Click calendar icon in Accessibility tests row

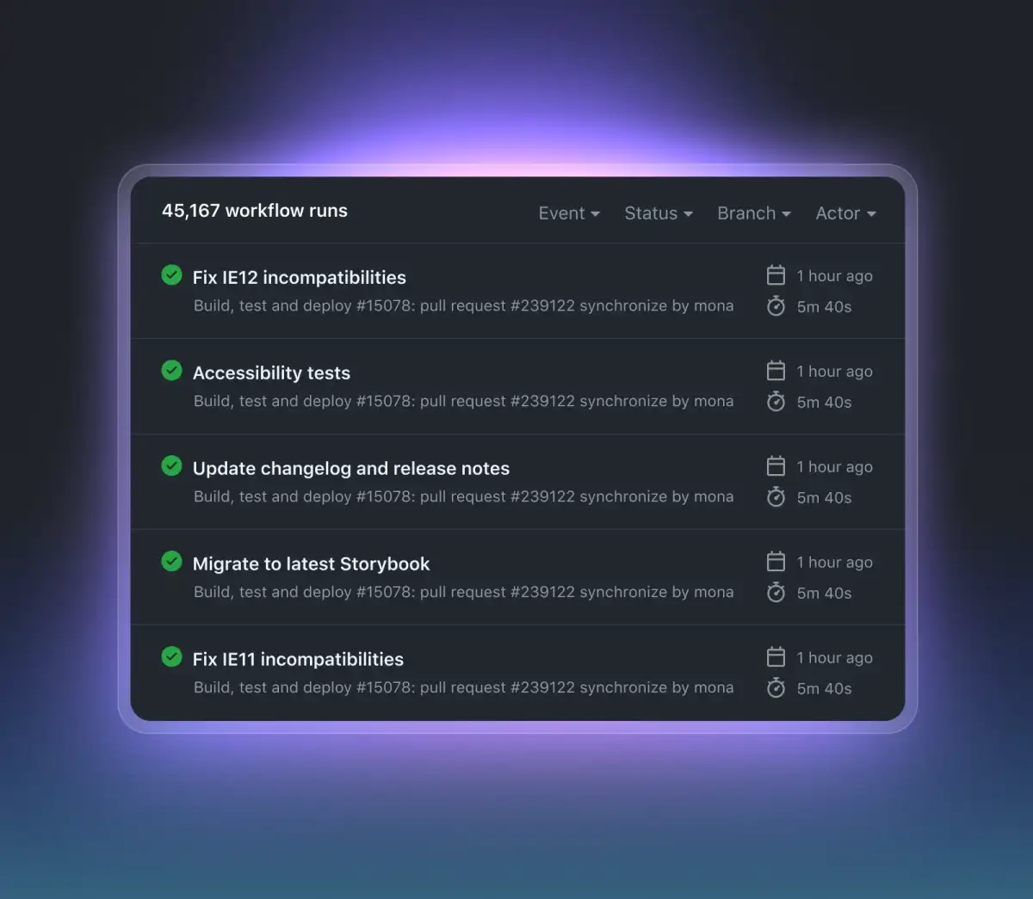click(x=776, y=371)
